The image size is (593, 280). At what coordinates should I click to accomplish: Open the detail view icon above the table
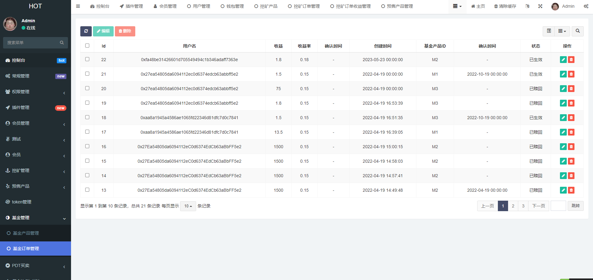coord(549,31)
